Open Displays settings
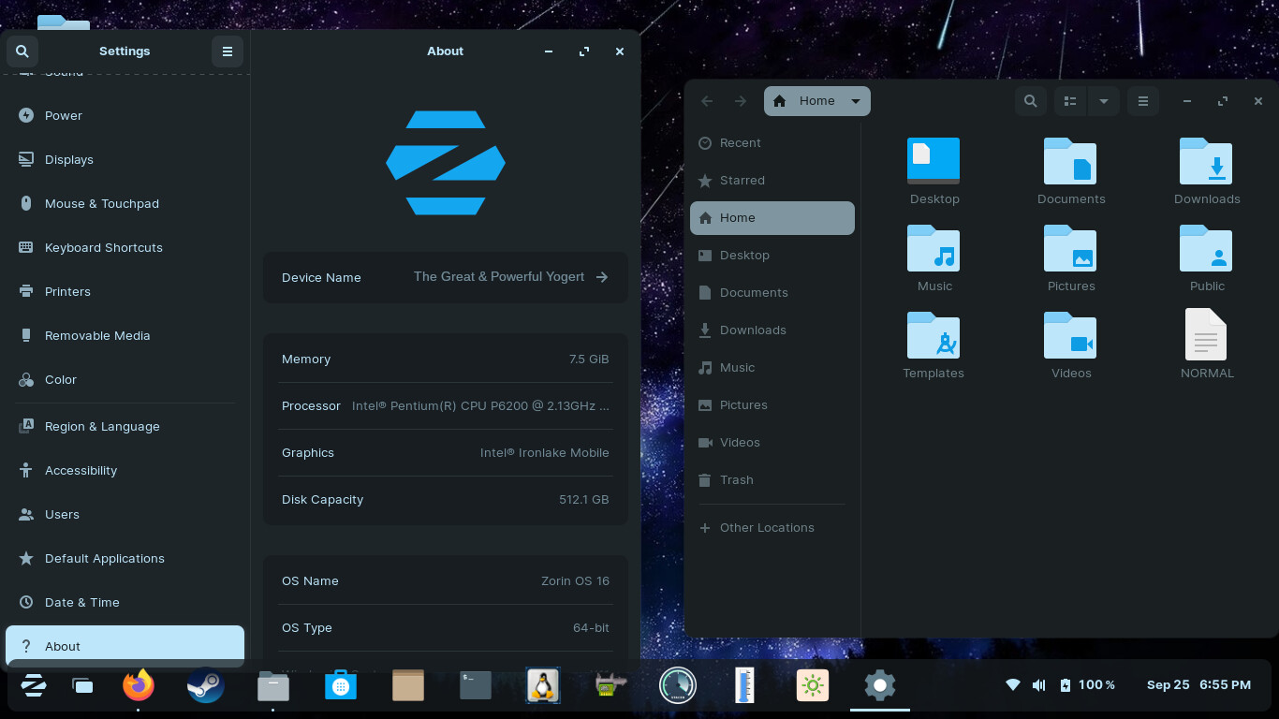Screen dimensions: 1279x719 [125, 160]
